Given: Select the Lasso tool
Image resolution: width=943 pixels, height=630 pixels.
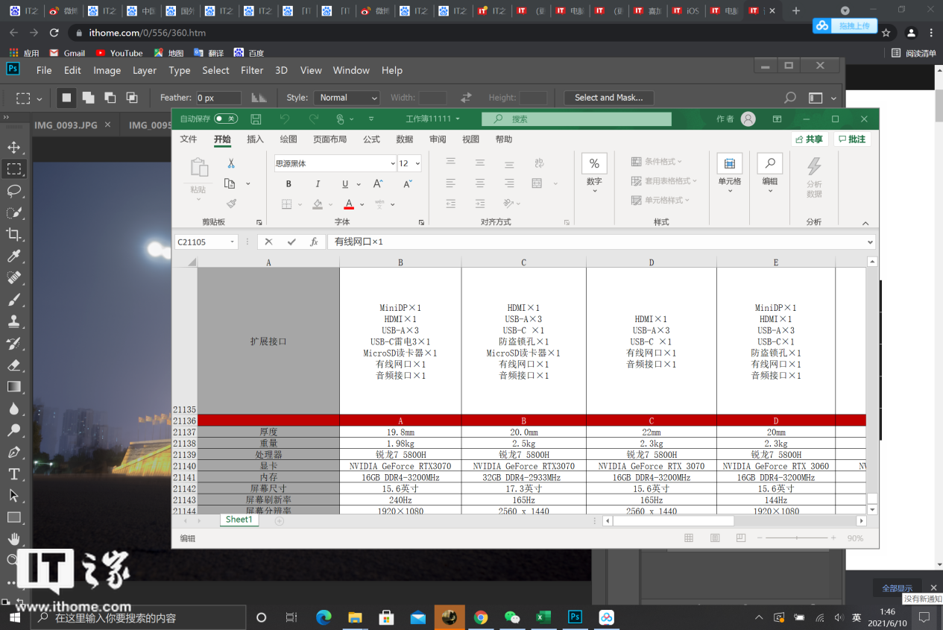Looking at the screenshot, I should [13, 191].
